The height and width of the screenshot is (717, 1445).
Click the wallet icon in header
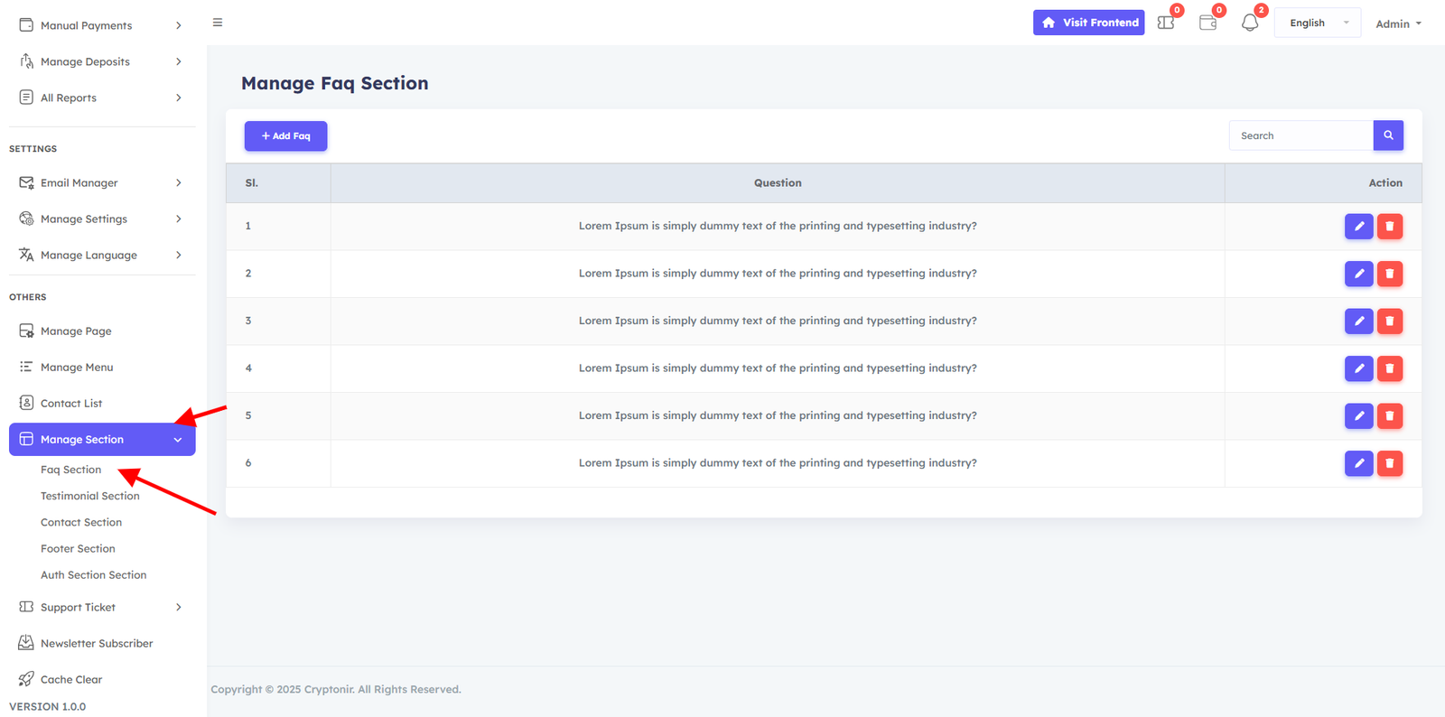[1207, 23]
